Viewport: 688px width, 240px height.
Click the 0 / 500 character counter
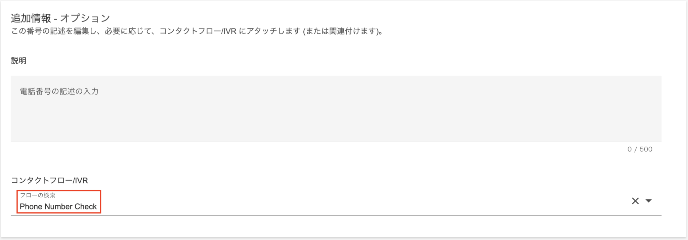[639, 149]
